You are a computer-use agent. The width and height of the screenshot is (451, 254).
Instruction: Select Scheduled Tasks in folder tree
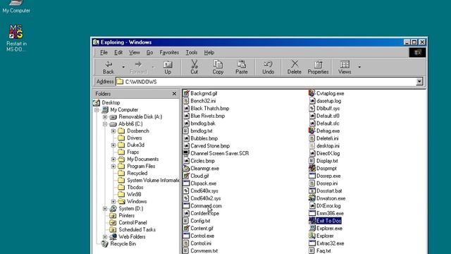click(x=137, y=229)
